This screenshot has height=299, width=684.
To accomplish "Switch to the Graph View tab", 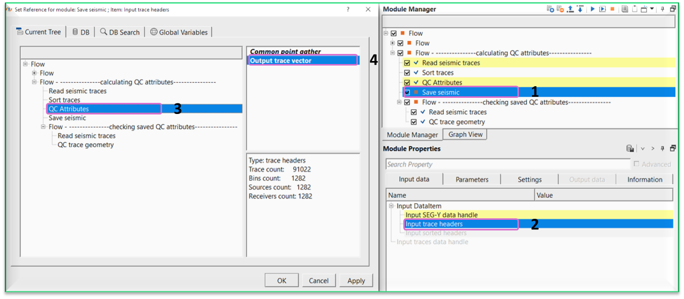I will pos(464,134).
